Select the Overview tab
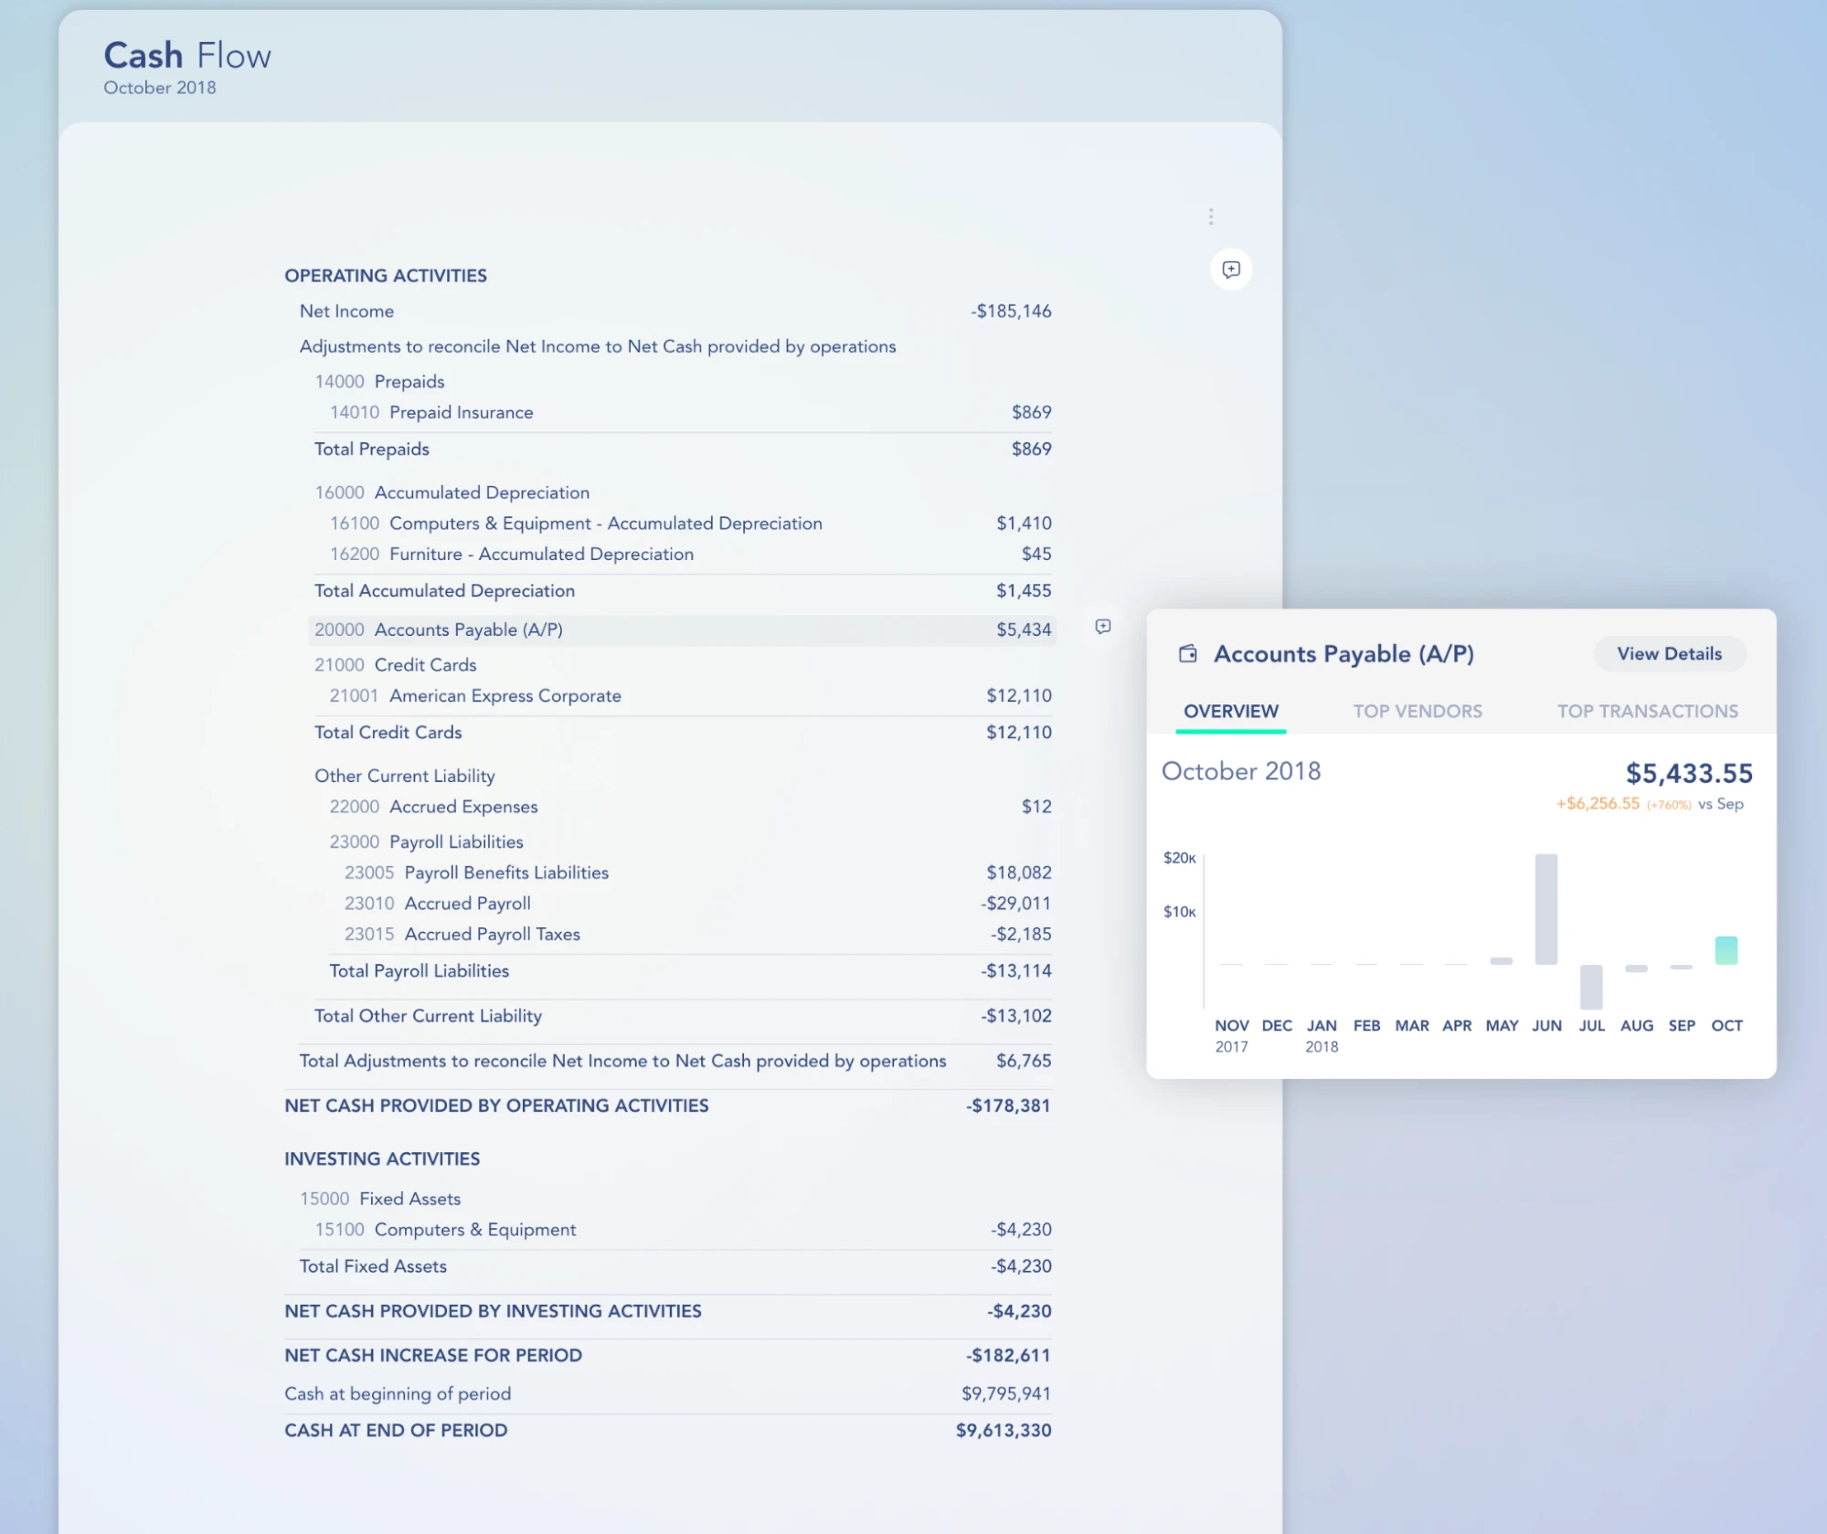1827x1534 pixels. coord(1229,711)
